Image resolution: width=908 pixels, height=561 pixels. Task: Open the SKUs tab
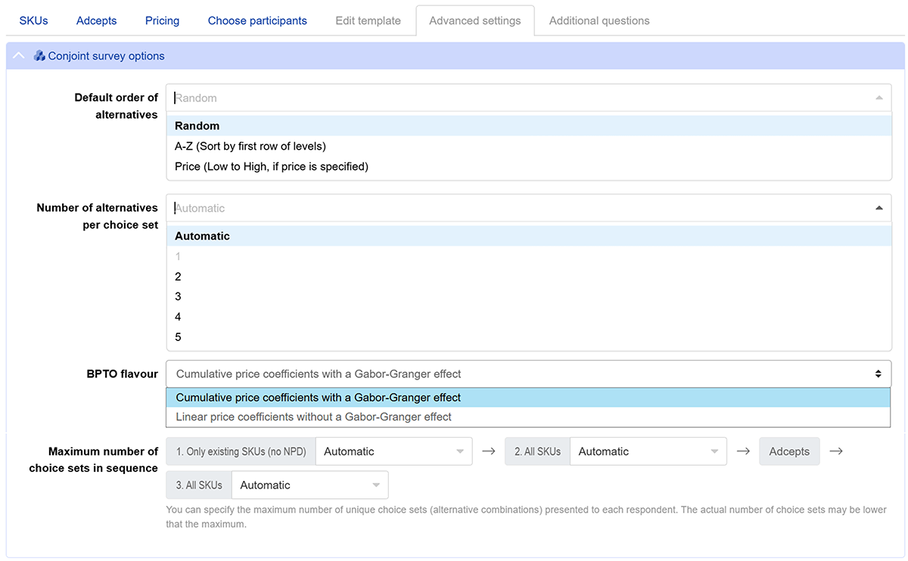point(33,20)
